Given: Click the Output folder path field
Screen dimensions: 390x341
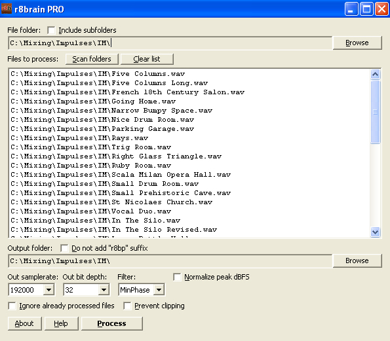Looking at the screenshot, I should [x=170, y=260].
